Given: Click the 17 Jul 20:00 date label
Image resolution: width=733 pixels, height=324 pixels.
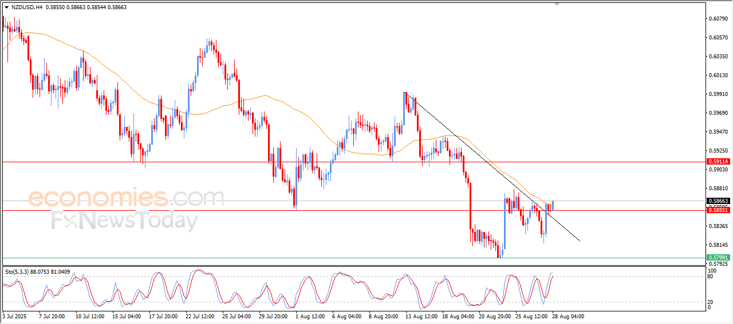Looking at the screenshot, I should click(x=162, y=316).
